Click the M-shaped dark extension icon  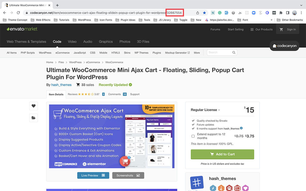pyautogui.click(x=274, y=13)
